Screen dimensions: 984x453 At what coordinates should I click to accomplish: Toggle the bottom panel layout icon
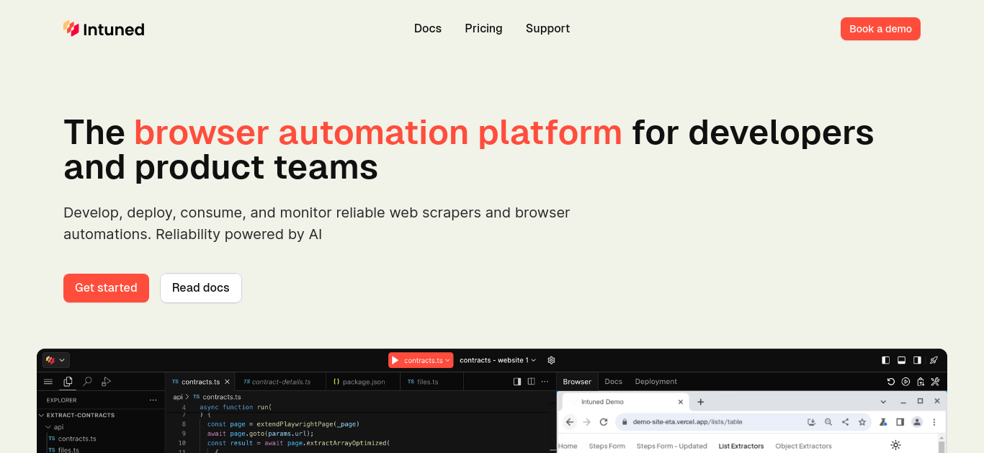coord(901,360)
